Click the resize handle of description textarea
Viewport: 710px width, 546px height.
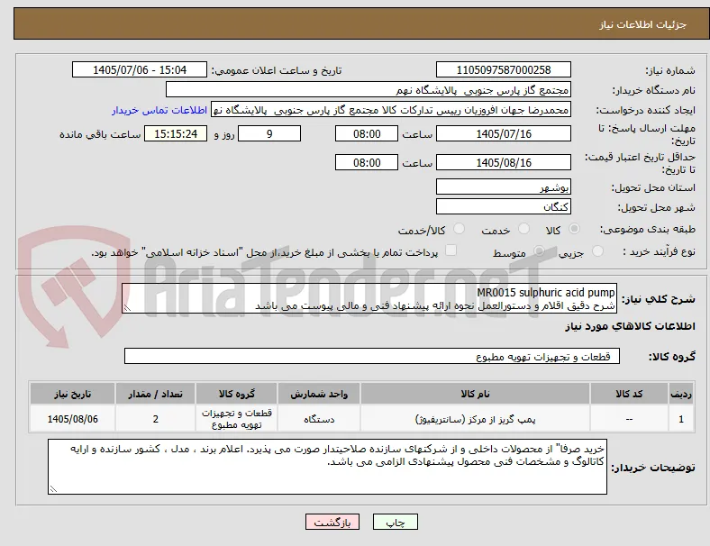pyautogui.click(x=127, y=308)
